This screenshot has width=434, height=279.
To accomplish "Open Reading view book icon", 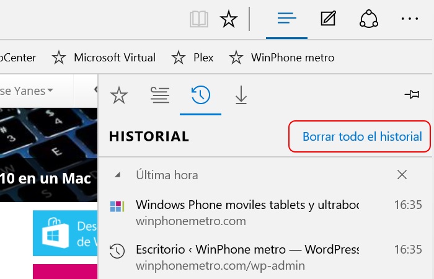I will 199,19.
